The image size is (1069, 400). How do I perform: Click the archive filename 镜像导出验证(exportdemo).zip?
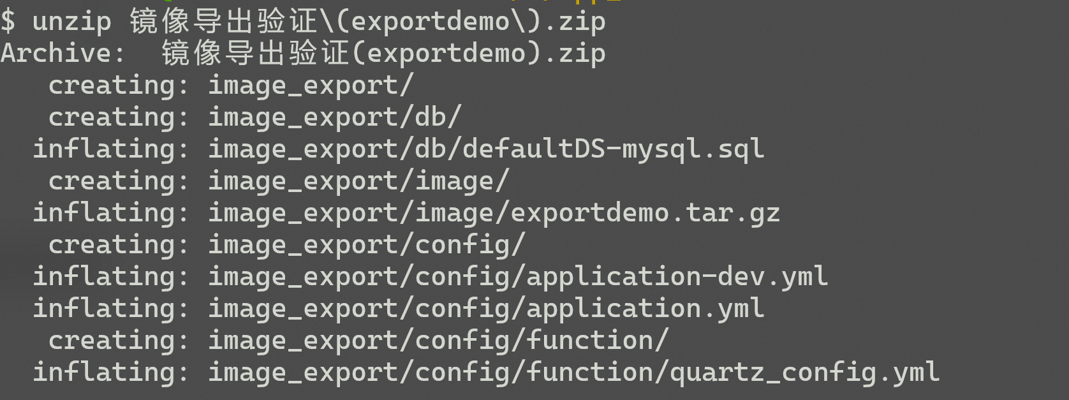pos(383,54)
